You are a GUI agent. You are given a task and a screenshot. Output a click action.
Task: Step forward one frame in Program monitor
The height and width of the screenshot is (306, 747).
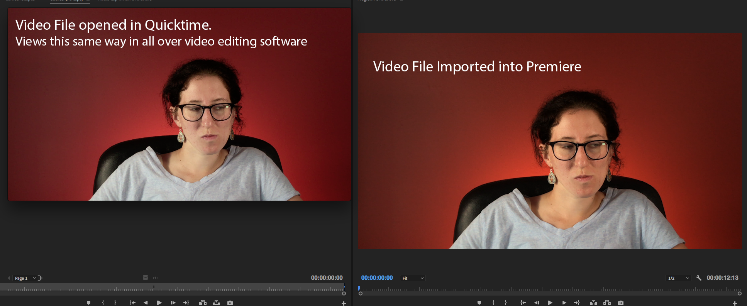(x=564, y=303)
